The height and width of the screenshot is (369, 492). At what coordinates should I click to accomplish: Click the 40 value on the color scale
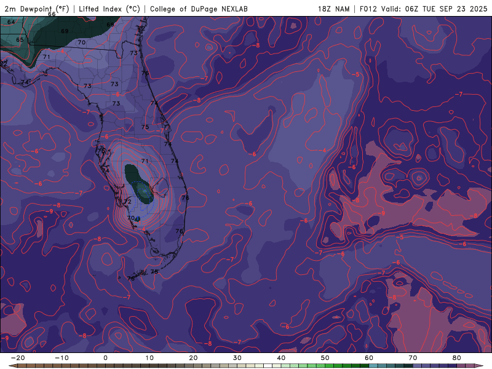[x=281, y=358]
